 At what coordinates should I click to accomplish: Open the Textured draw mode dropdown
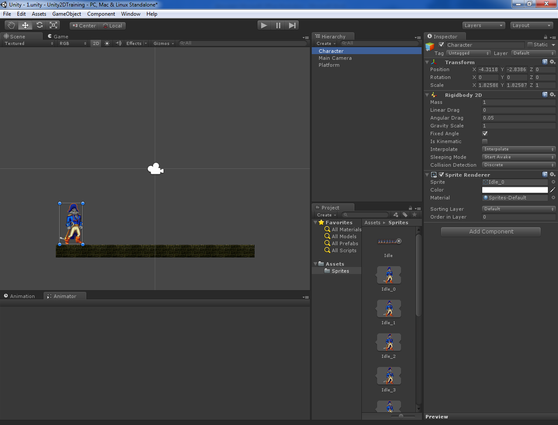29,44
